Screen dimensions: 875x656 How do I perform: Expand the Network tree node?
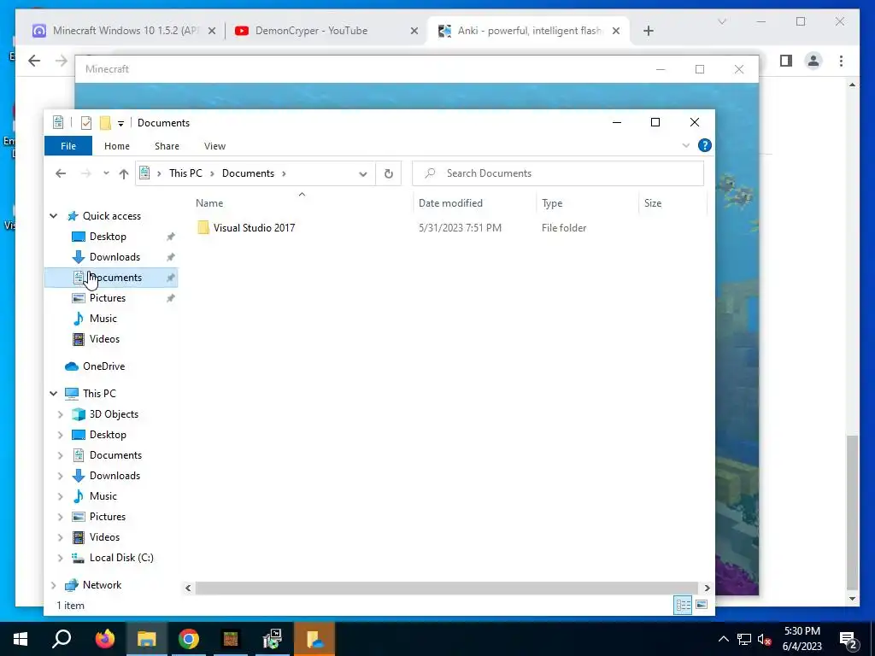[54, 585]
